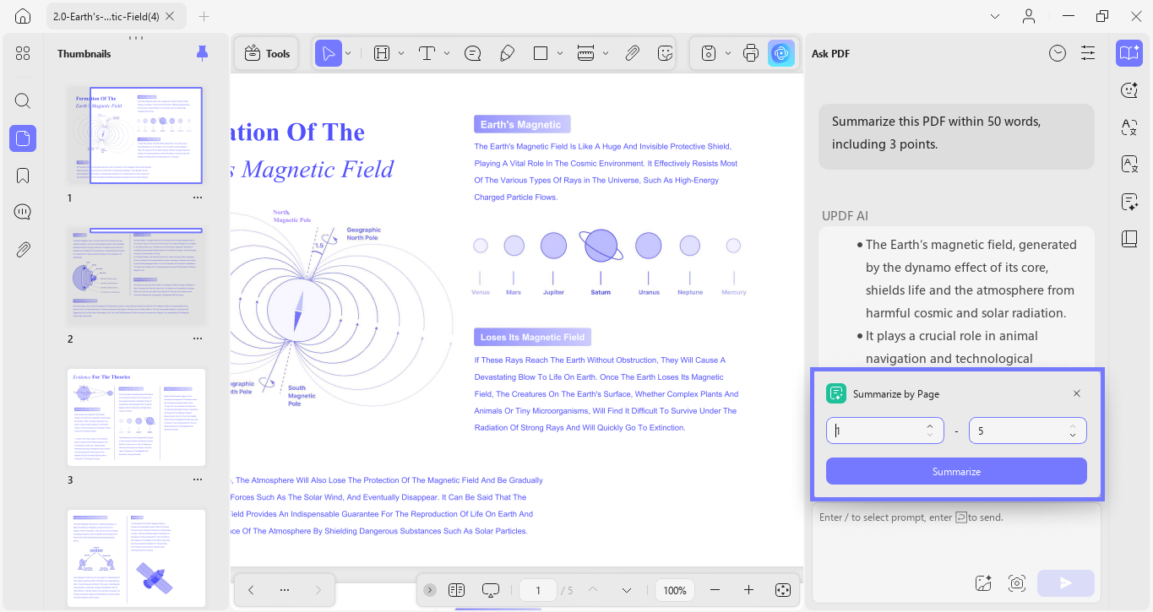Expand the rectangle shape dropdown arrow
Viewport: 1153px width, 612px height.
[x=560, y=53]
